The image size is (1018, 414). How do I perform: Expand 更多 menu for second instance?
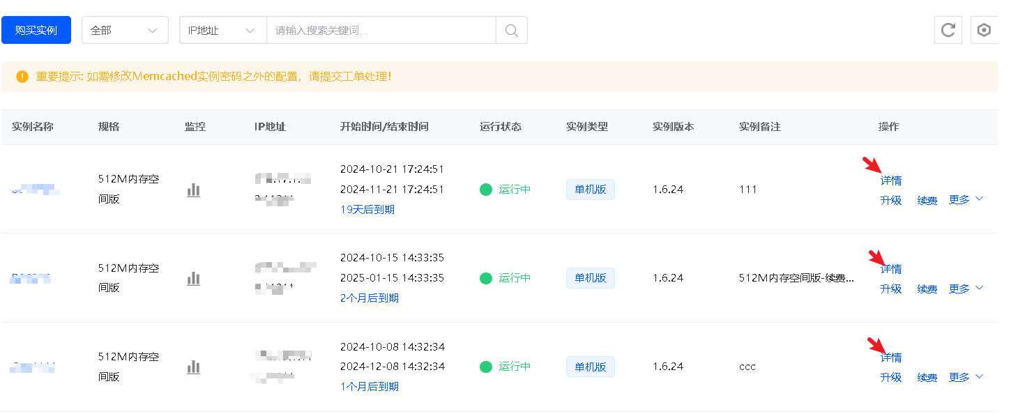coord(966,289)
